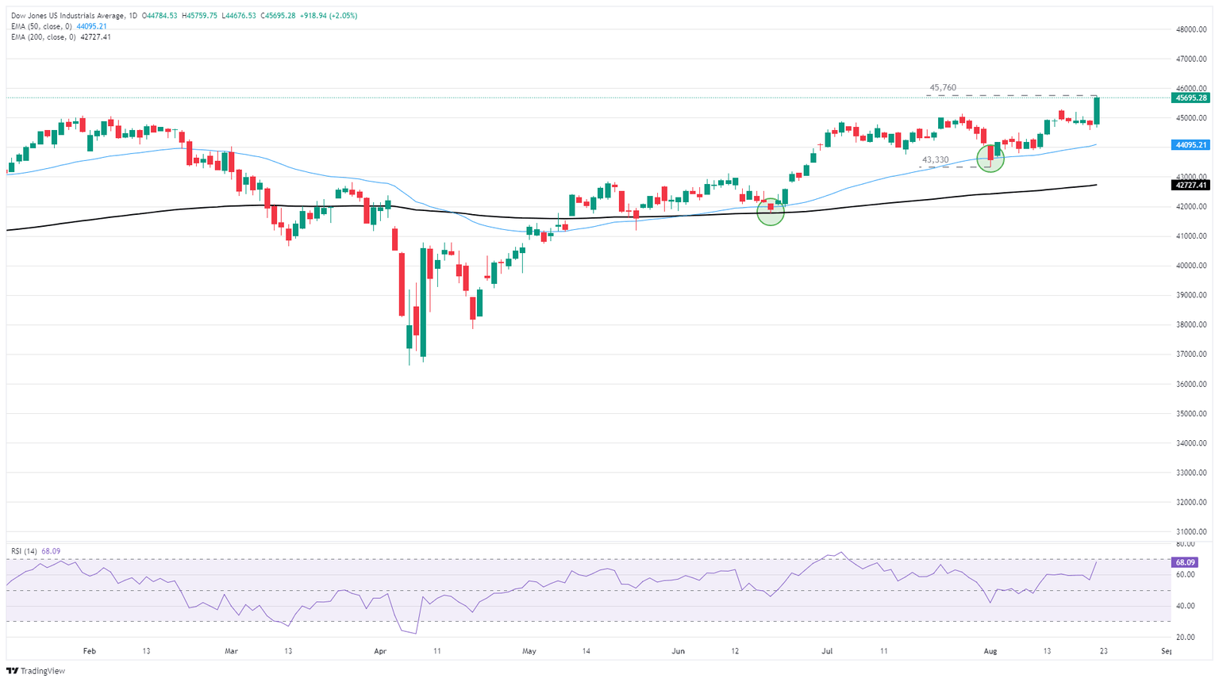Click the Sep label on the time axis
This screenshot has width=1219, height=682.
tap(1166, 651)
